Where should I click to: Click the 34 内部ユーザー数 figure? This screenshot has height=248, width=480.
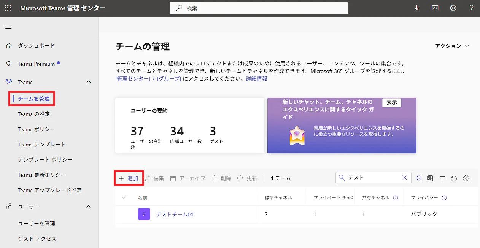177,131
